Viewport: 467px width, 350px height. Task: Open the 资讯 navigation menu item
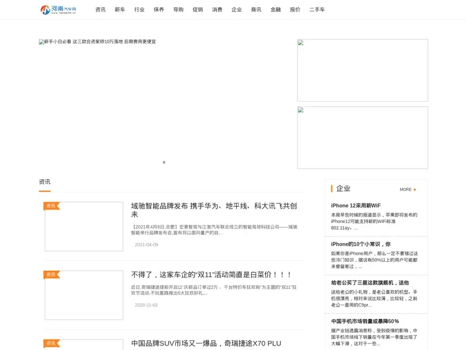tap(101, 10)
